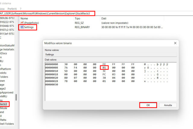Close the Modifica valore binario dialog

(175, 43)
